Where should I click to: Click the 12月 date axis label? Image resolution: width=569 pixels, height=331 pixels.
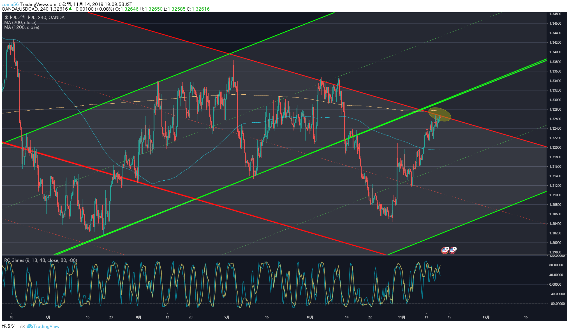tap(486, 317)
